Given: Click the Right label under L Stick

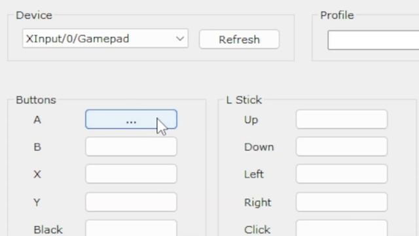Looking at the screenshot, I should pos(257,203).
